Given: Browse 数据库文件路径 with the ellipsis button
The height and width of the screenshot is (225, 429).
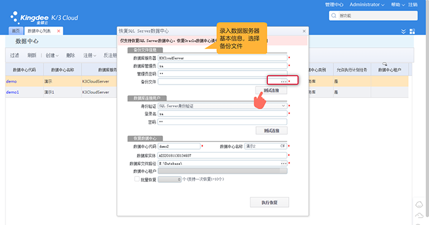Looking at the screenshot, I should pyautogui.click(x=284, y=164).
